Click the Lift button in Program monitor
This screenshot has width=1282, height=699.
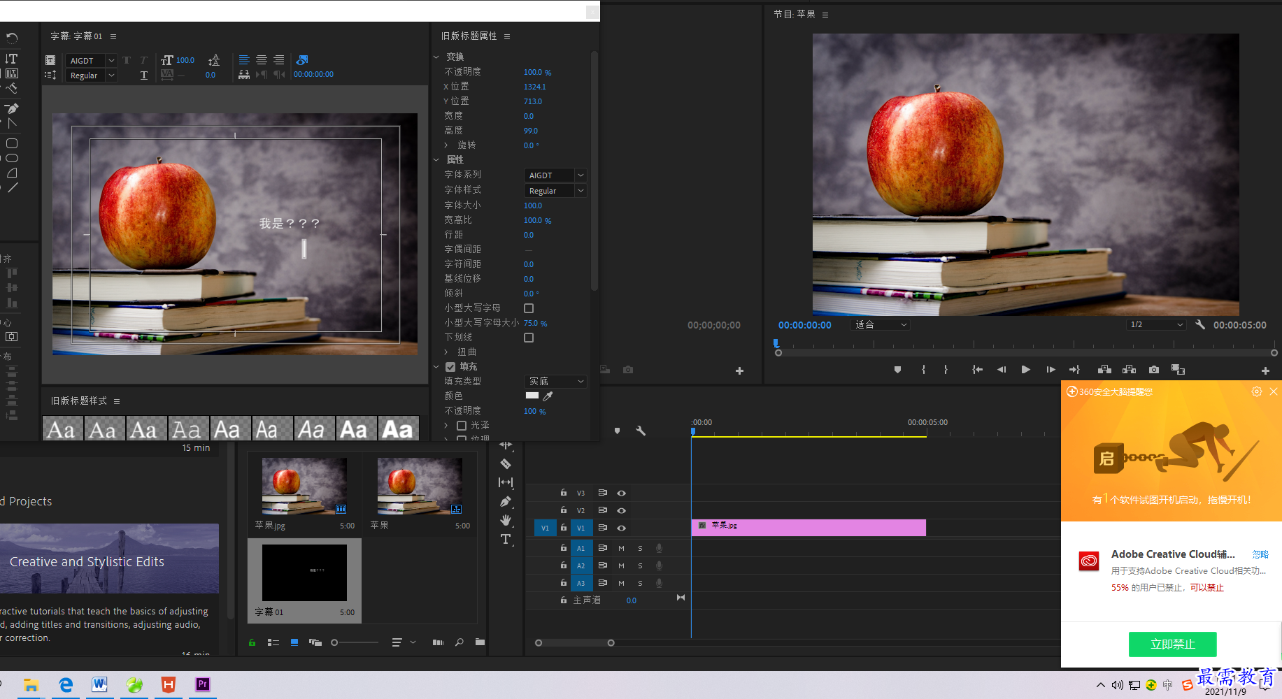[1104, 370]
